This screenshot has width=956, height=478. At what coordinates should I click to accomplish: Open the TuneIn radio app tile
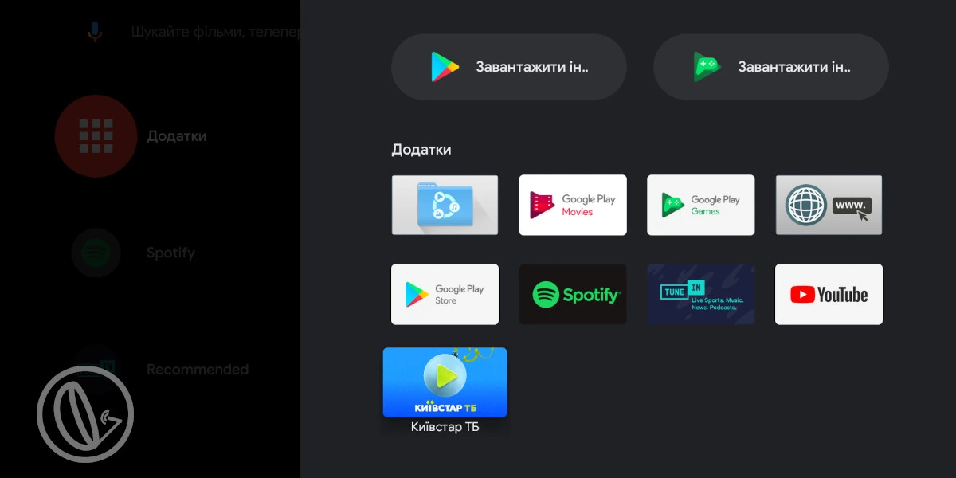point(701,295)
